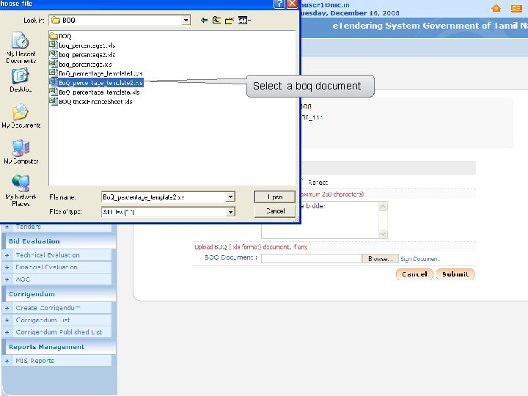Click the help question mark in dialog title
The image size is (528, 396).
pyautogui.click(x=279, y=4)
